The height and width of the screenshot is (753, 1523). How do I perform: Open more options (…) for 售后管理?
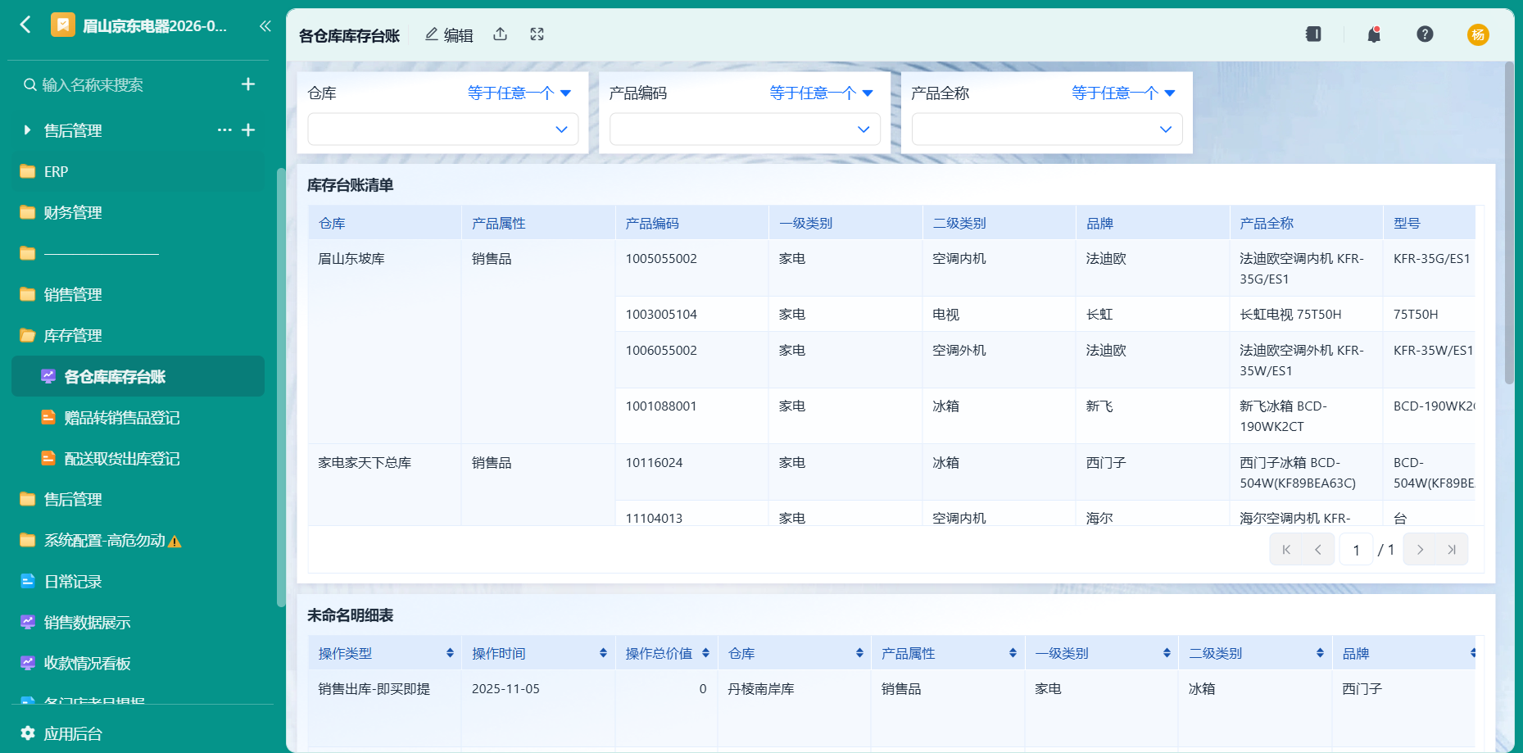pos(224,129)
